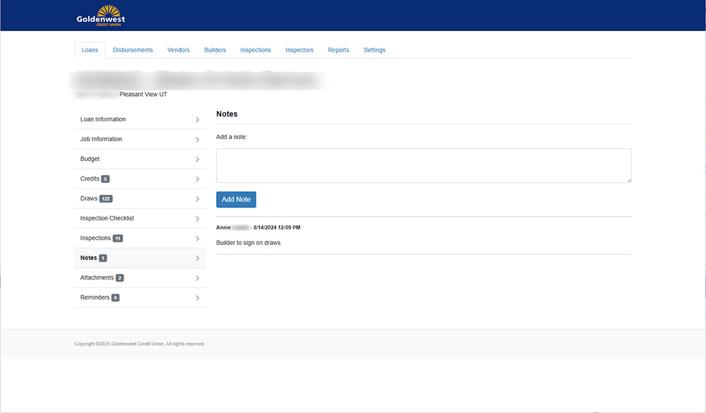This screenshot has width=706, height=413.
Task: Open the Reports tab
Action: pyautogui.click(x=338, y=50)
